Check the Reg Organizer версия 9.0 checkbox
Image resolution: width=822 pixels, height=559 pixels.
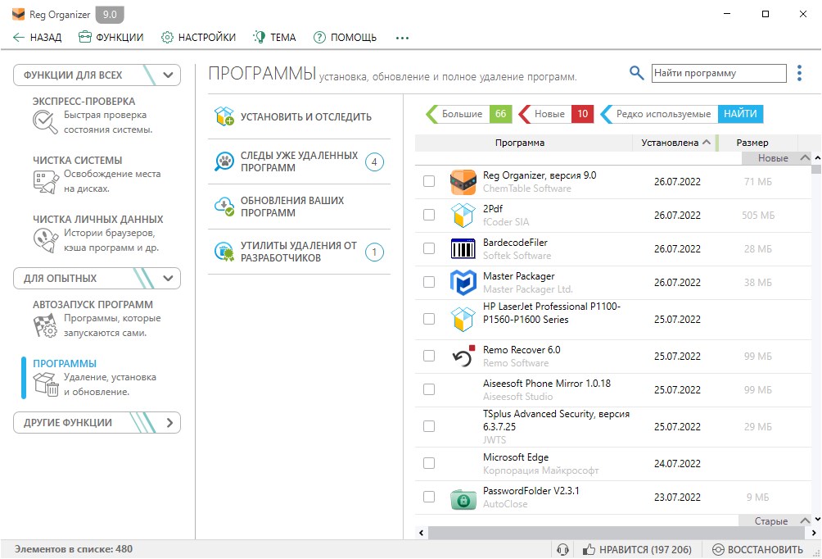[429, 181]
